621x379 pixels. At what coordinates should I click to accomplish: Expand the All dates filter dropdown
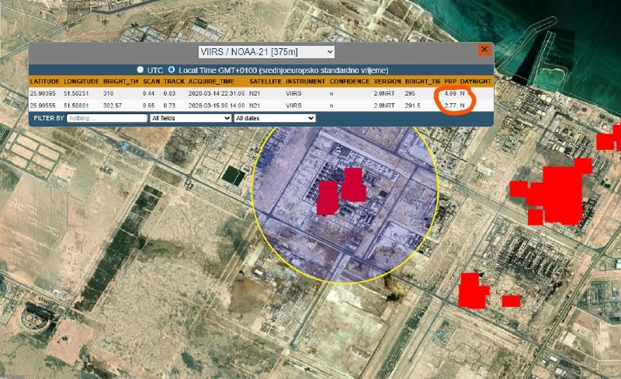tap(275, 118)
